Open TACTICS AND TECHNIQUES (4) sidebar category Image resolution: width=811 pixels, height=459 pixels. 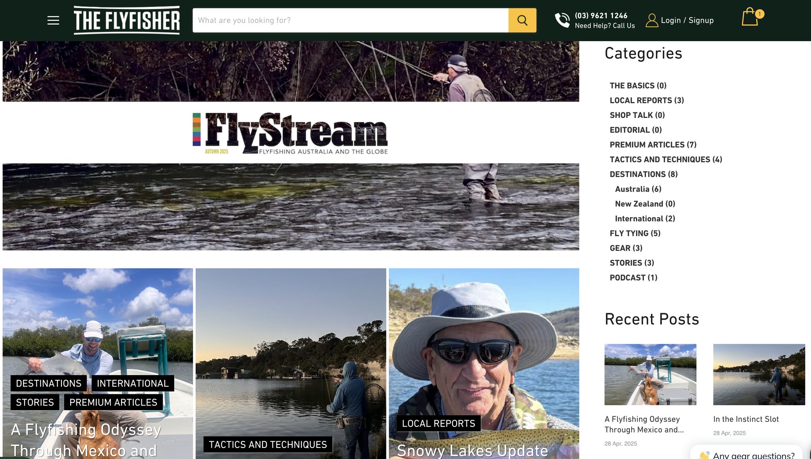pos(666,159)
